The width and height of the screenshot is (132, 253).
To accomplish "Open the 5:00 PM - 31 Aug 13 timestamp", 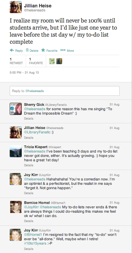I will tap(24, 73).
